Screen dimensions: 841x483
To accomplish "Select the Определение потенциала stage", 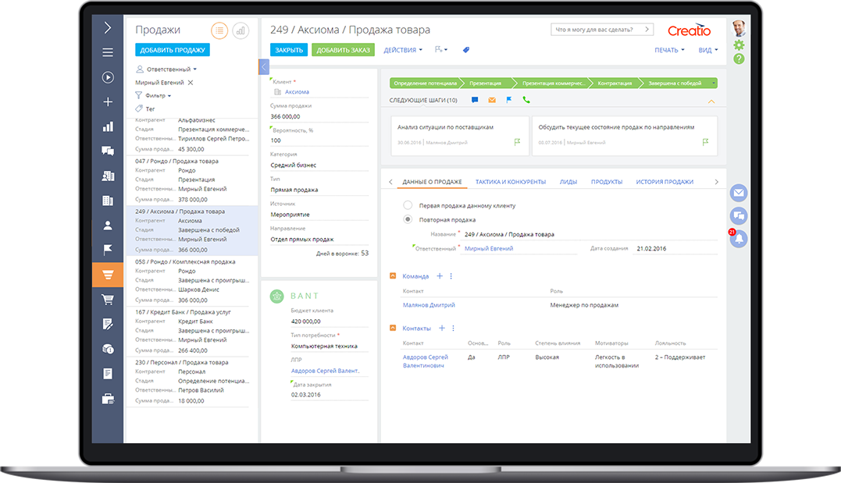I will 425,83.
